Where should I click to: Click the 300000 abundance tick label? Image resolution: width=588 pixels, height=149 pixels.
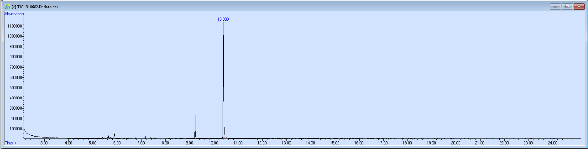[x=16, y=108]
